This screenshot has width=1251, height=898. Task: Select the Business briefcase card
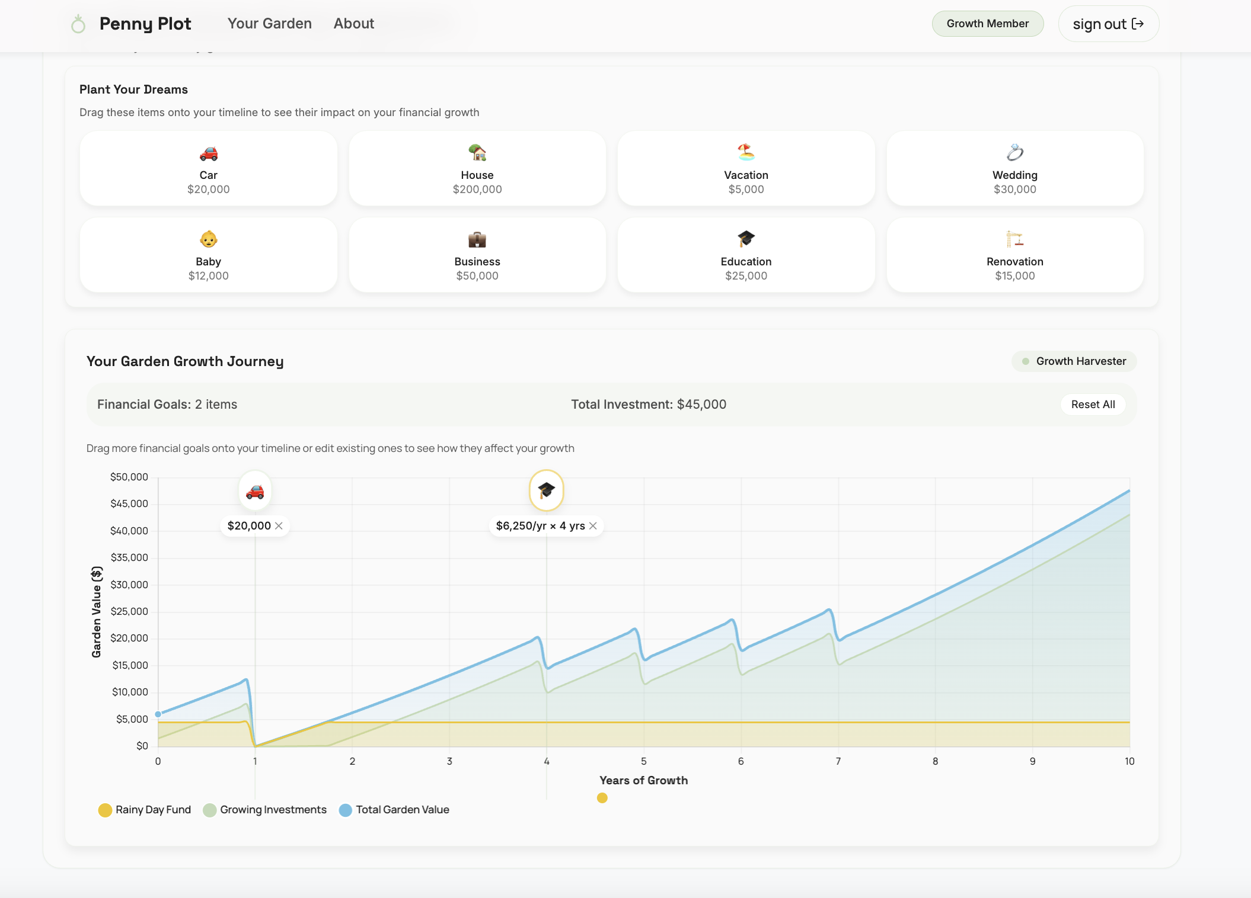click(x=477, y=255)
